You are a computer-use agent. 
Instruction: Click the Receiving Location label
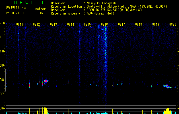pos(66,7)
